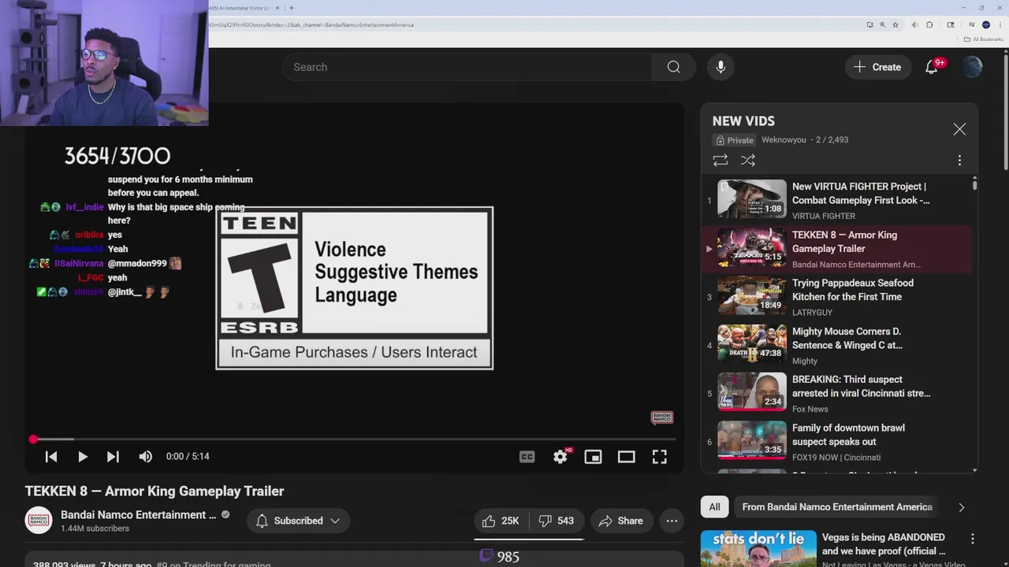Select From Bandai Namco Entertainment America chip
The width and height of the screenshot is (1009, 567).
pyautogui.click(x=837, y=507)
